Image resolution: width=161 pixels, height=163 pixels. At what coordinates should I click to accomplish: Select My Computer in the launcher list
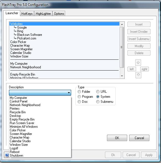click(x=64, y=64)
